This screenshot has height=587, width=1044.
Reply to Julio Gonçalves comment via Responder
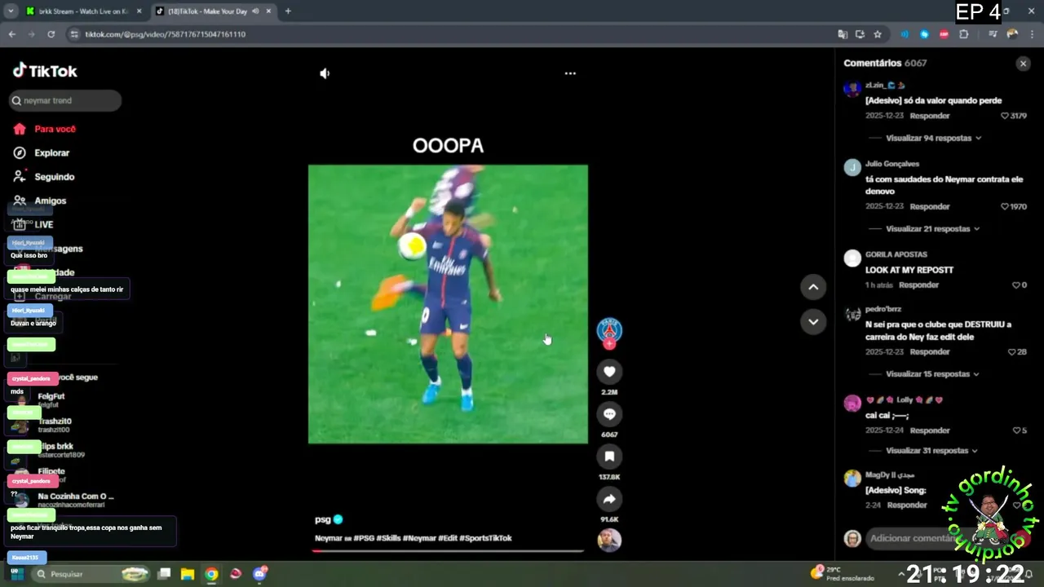(x=929, y=207)
